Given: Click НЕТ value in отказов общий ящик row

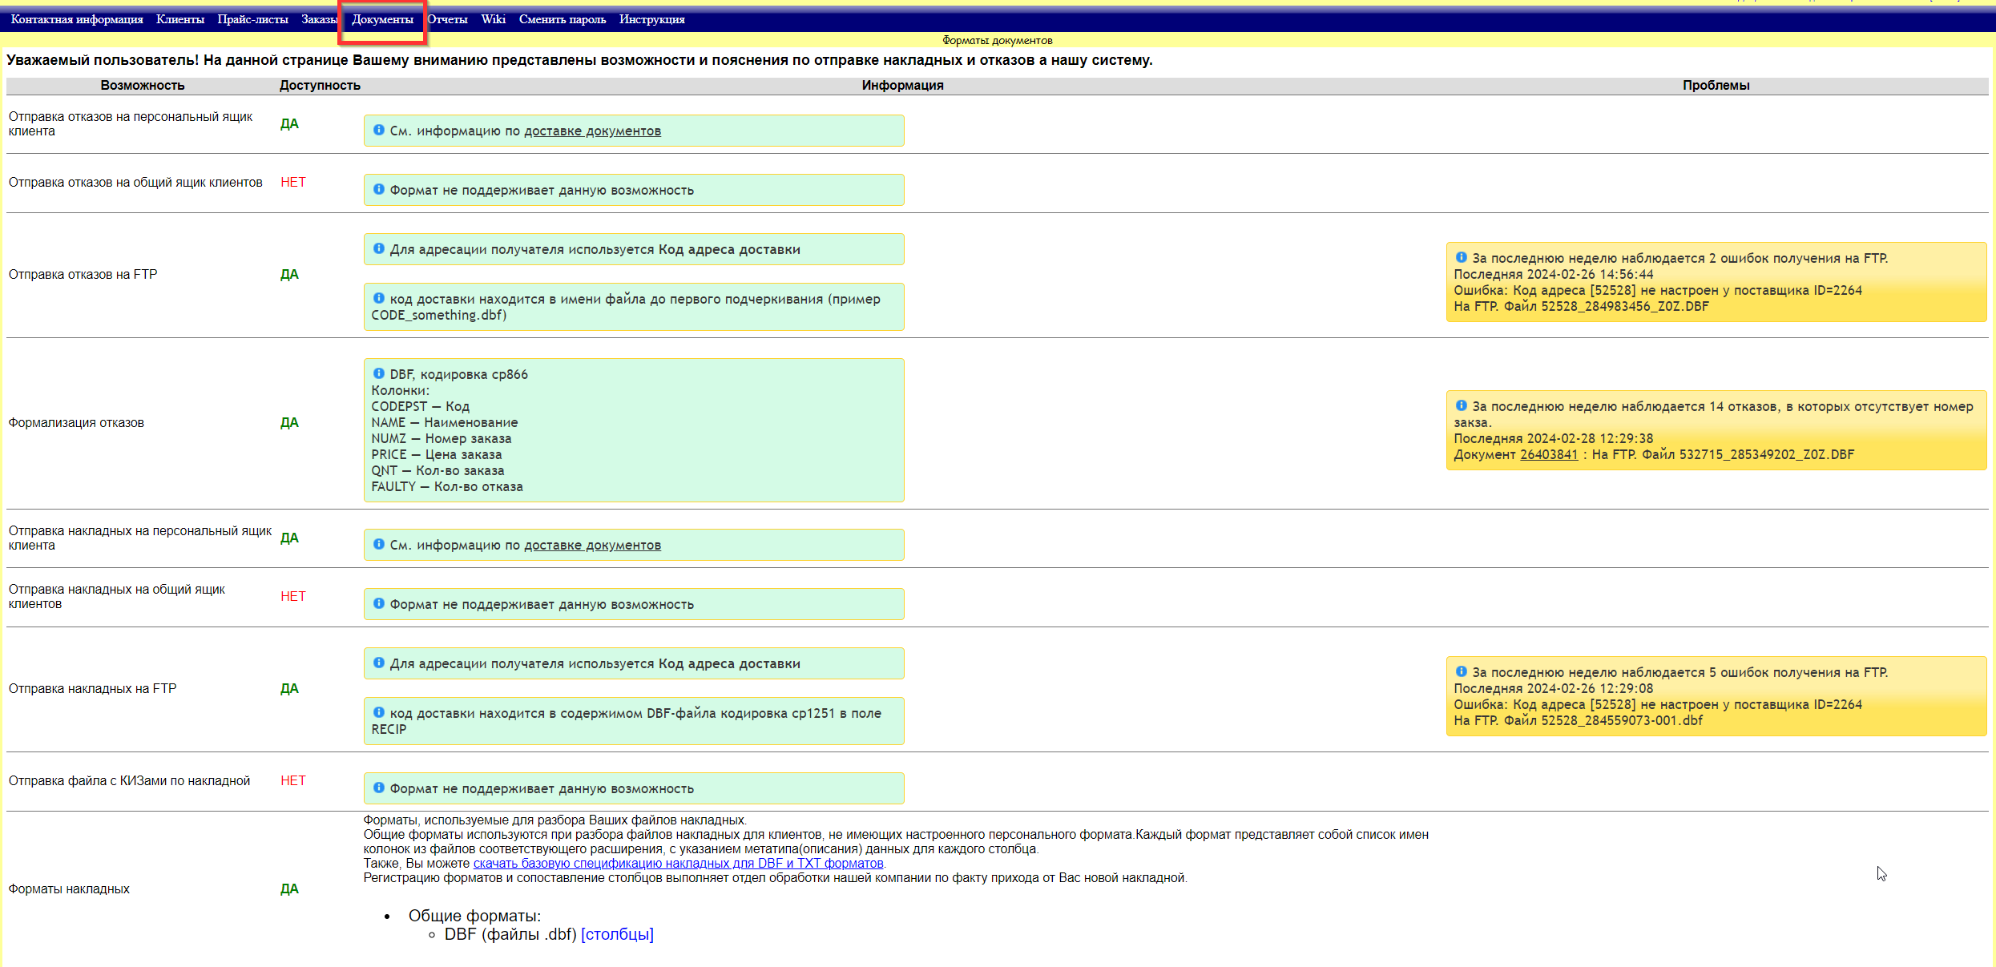Looking at the screenshot, I should [x=293, y=182].
